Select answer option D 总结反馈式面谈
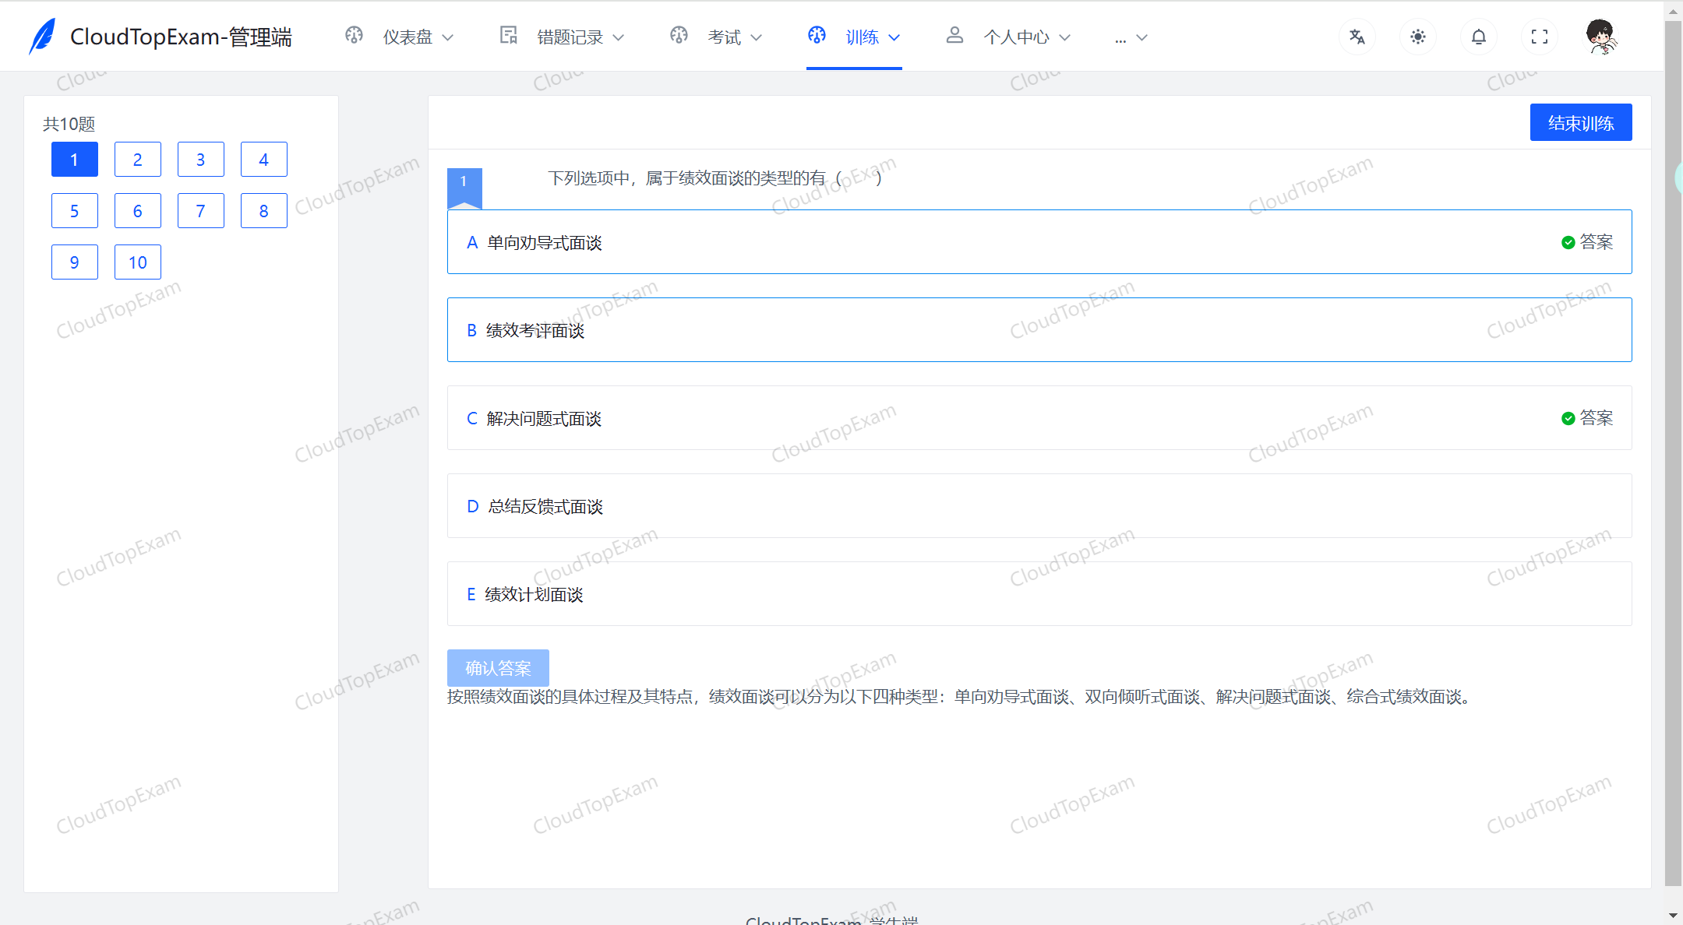This screenshot has width=1683, height=925. (x=1039, y=506)
